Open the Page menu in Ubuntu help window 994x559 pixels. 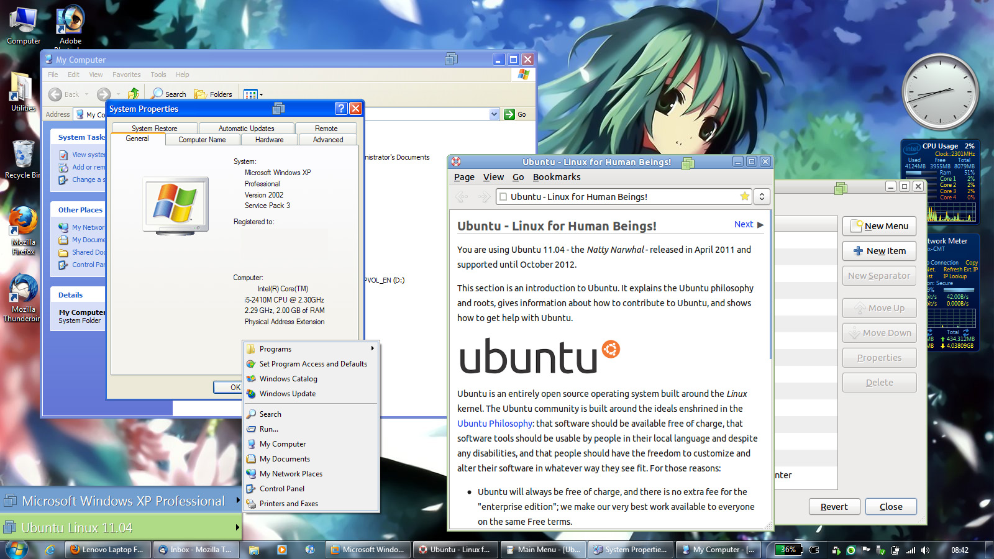click(x=464, y=177)
